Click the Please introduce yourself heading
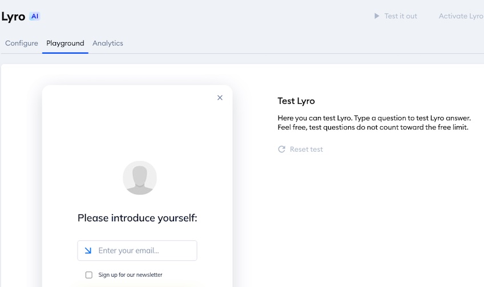Screen dimensions: 484x287 point(138,218)
